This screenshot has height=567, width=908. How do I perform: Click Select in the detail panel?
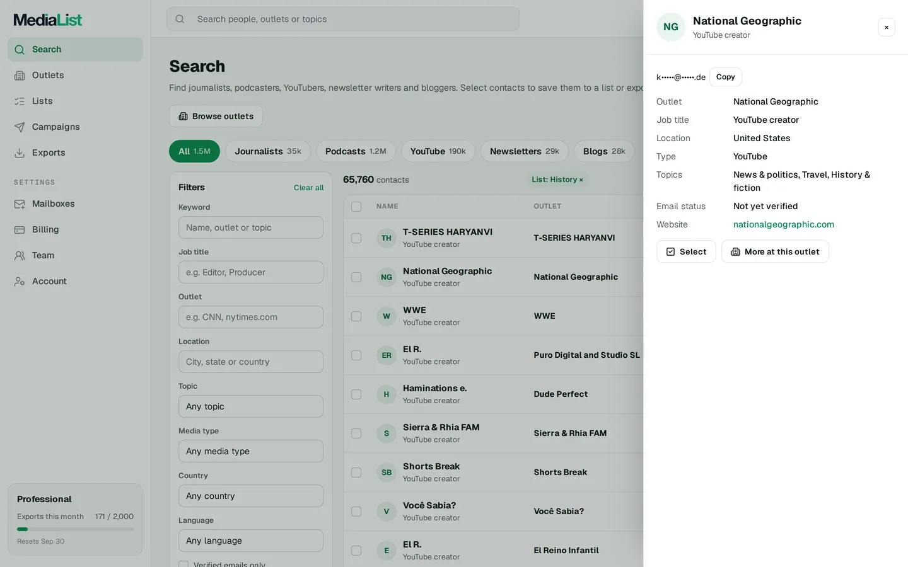click(686, 251)
